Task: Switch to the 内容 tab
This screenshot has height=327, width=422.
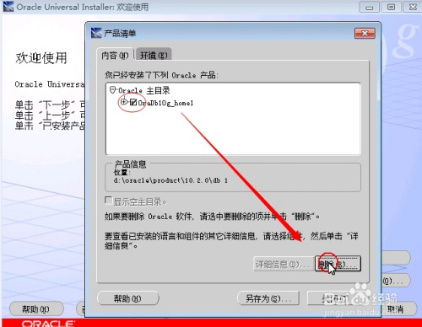Action: (x=115, y=56)
